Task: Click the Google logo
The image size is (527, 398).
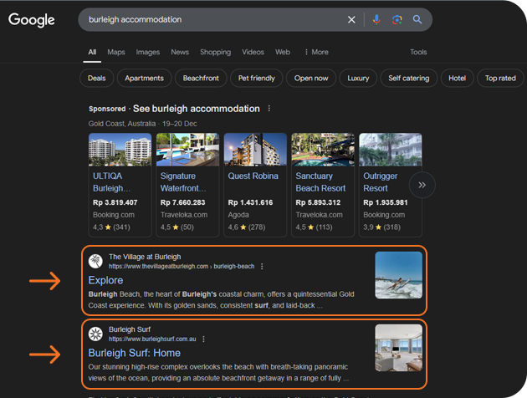Action: (31, 20)
